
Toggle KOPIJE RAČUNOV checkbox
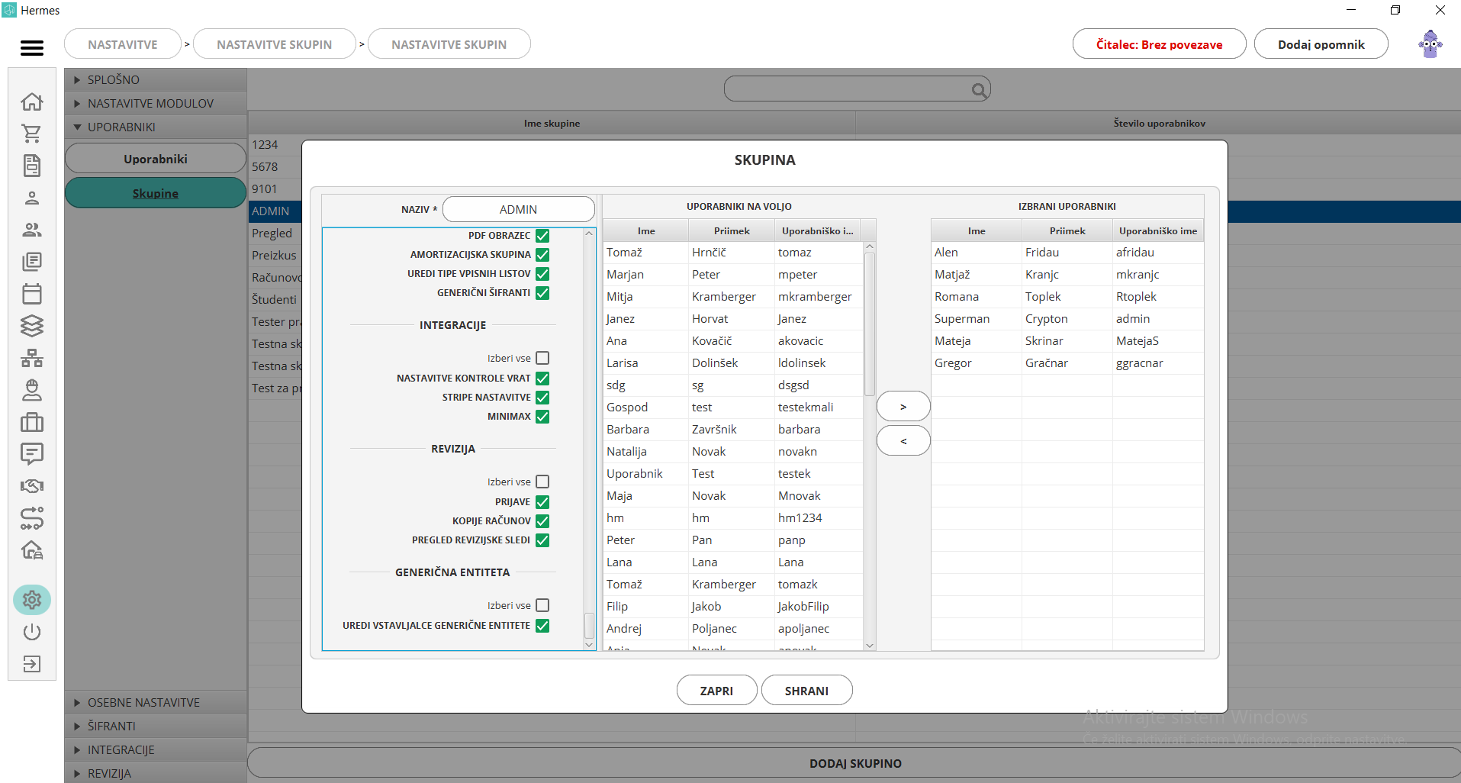click(542, 521)
